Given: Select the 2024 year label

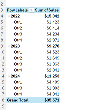Looking at the screenshot, I should tap(15, 76).
